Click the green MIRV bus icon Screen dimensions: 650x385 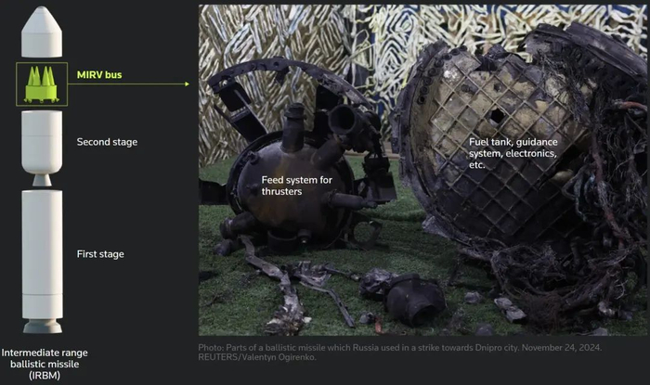[42, 84]
